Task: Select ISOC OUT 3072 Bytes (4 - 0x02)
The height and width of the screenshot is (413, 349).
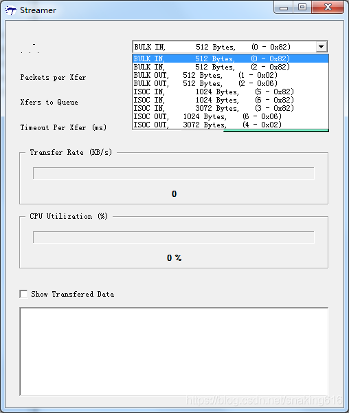Action: point(230,125)
